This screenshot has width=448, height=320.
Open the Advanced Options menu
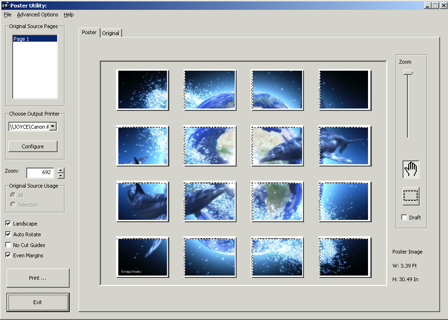tap(37, 15)
